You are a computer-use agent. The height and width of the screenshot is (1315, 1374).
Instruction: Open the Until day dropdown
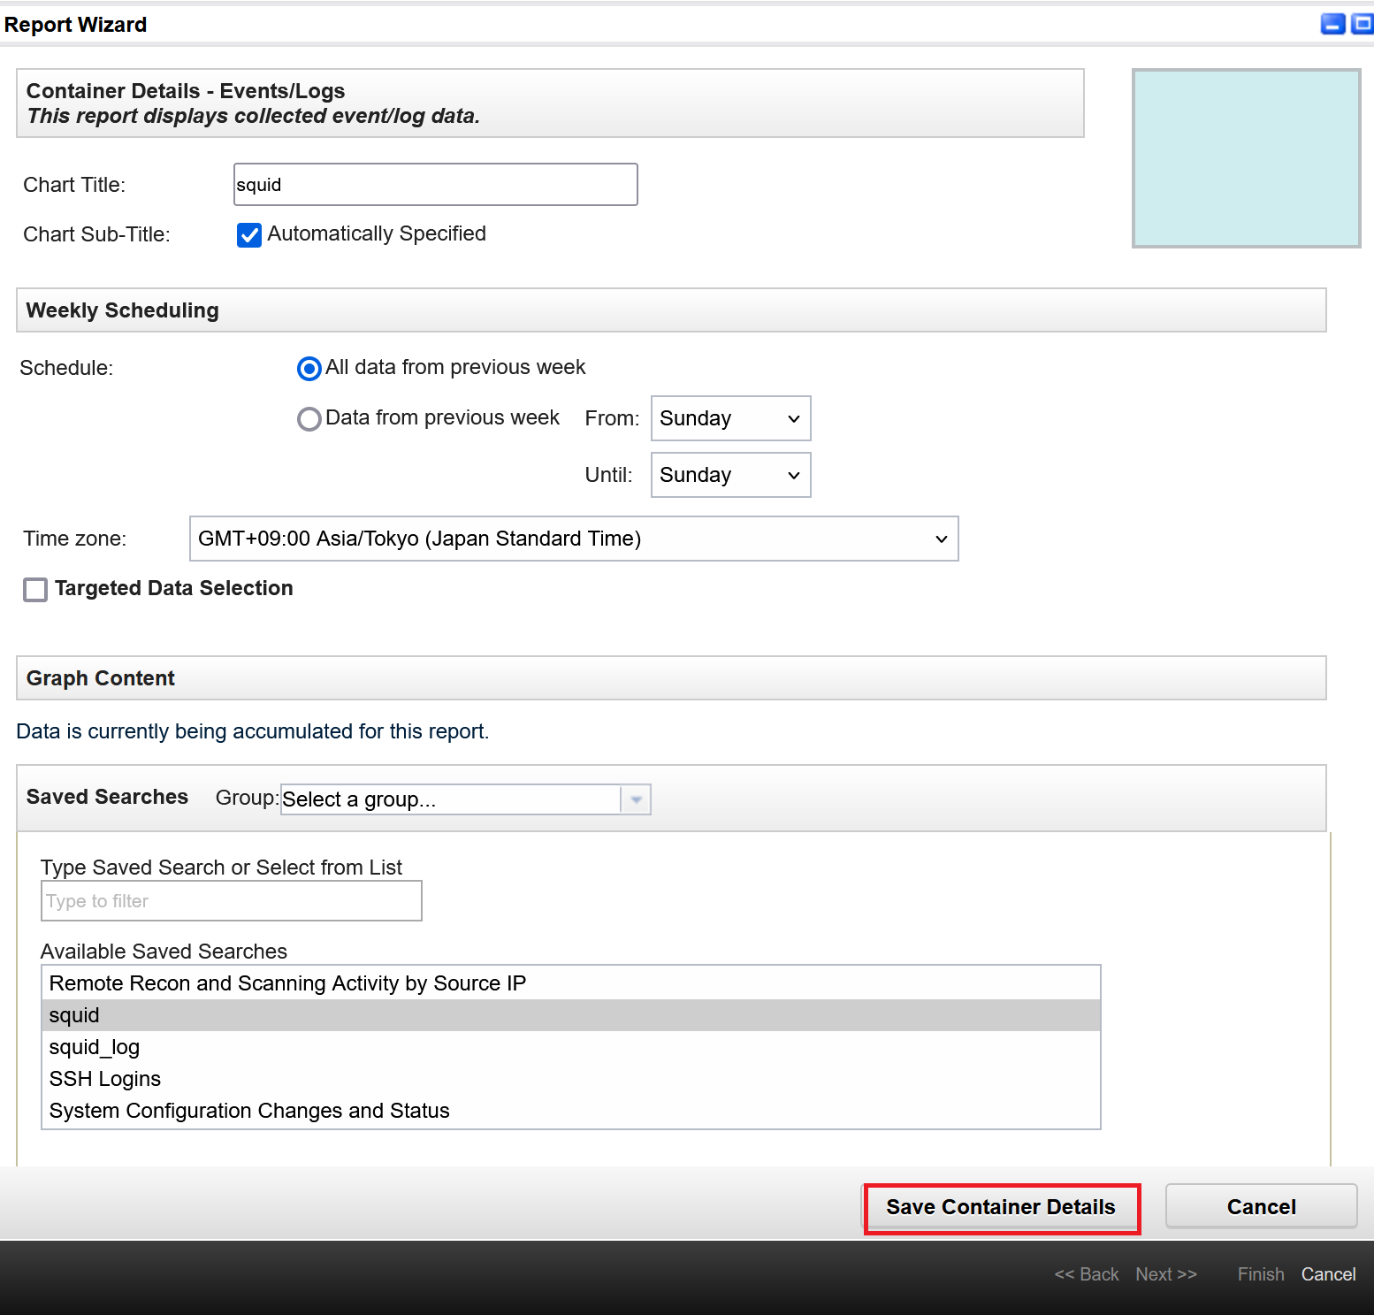[x=730, y=475]
